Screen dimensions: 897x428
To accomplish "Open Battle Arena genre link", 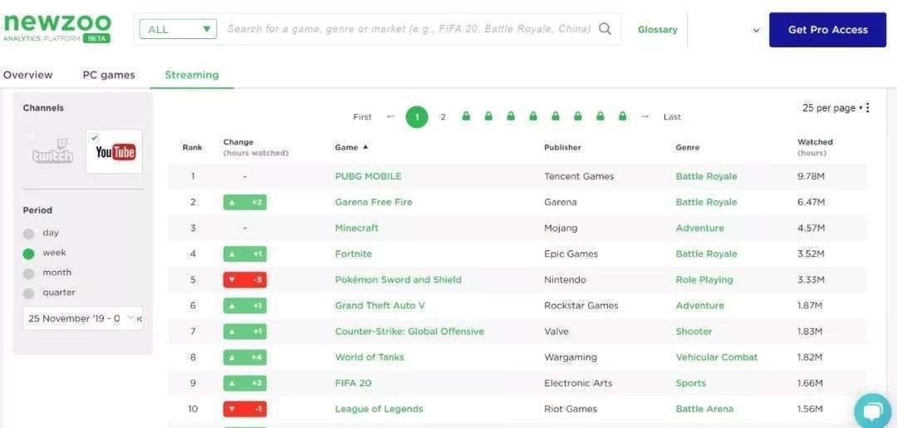I will (704, 409).
